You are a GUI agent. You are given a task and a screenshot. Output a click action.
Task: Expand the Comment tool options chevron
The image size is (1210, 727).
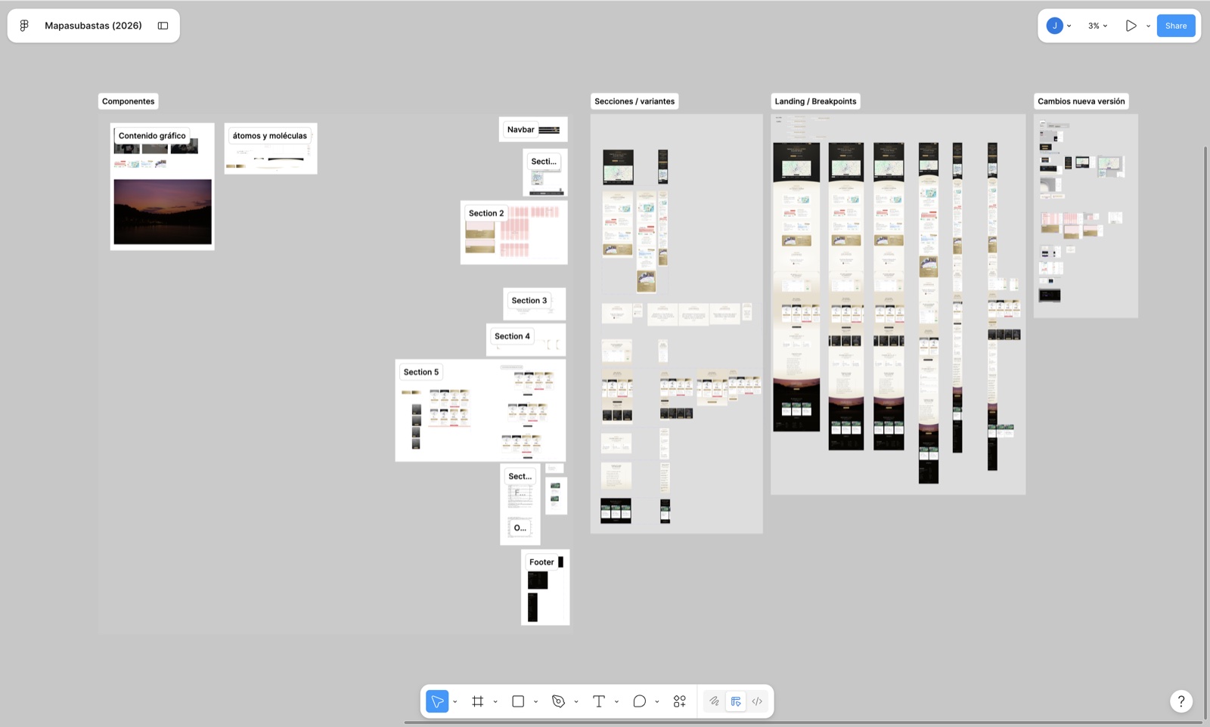(656, 702)
